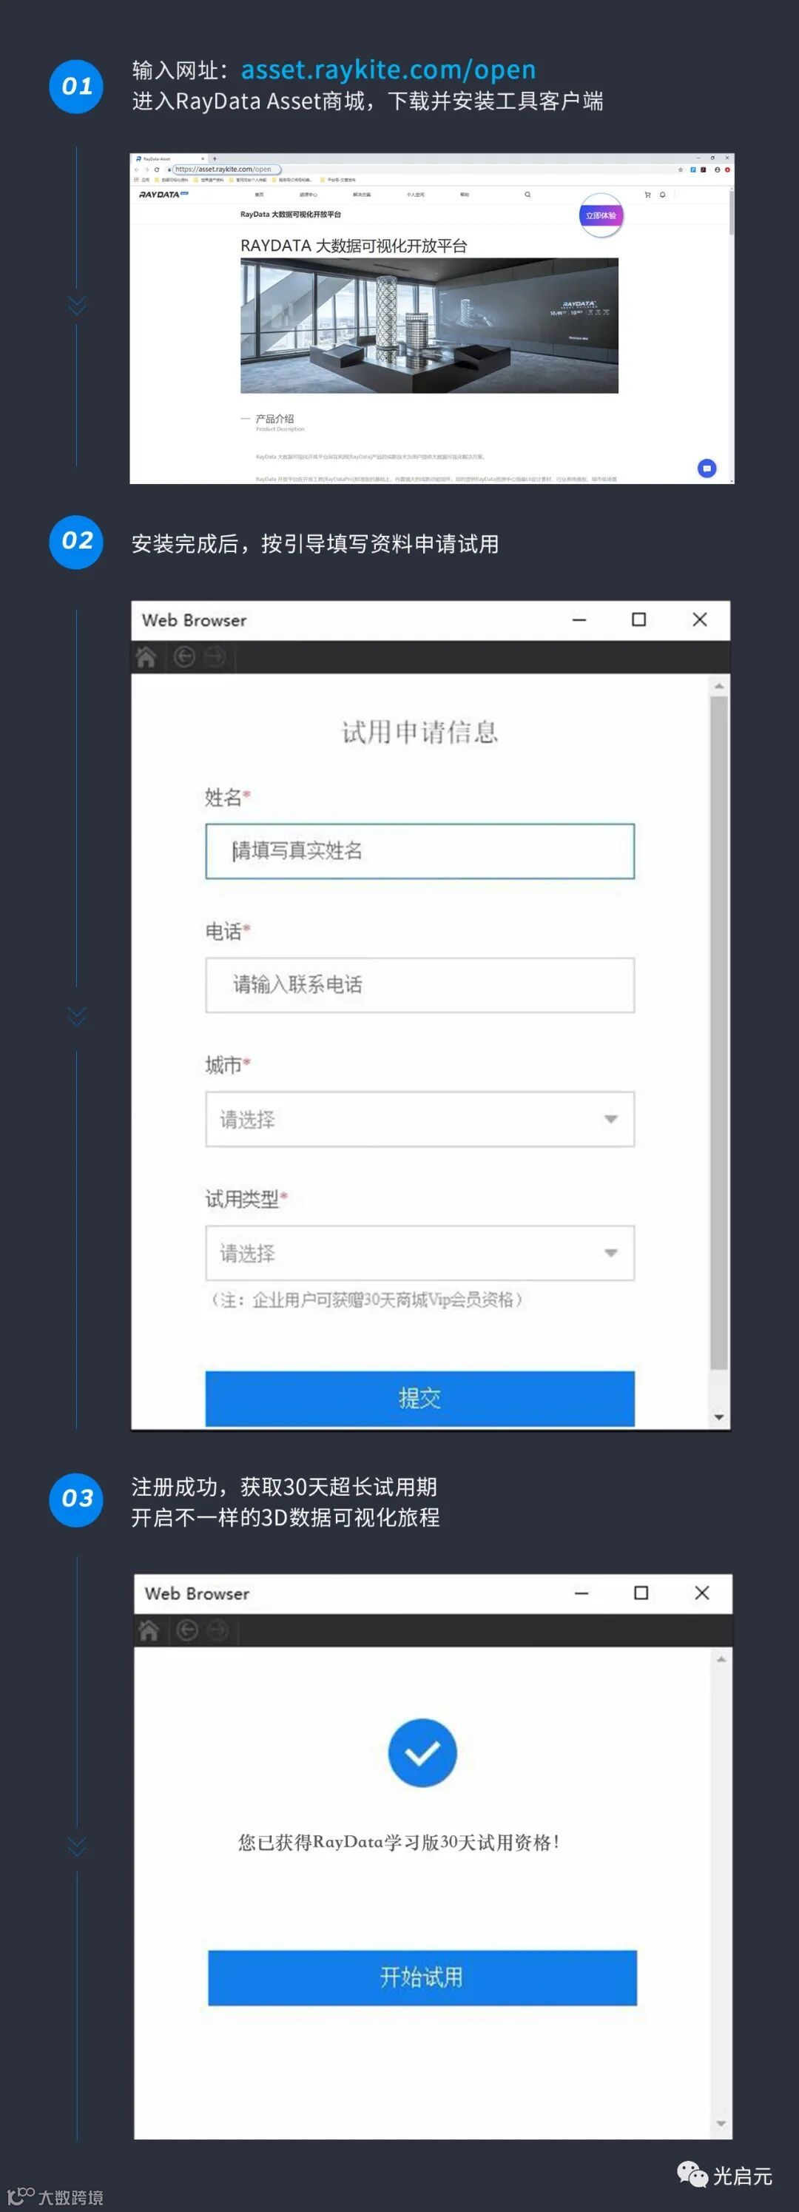Screen dimensions: 799x2212
Task: Open the 个人空间 menu item on RayData site
Action: pyautogui.click(x=415, y=195)
